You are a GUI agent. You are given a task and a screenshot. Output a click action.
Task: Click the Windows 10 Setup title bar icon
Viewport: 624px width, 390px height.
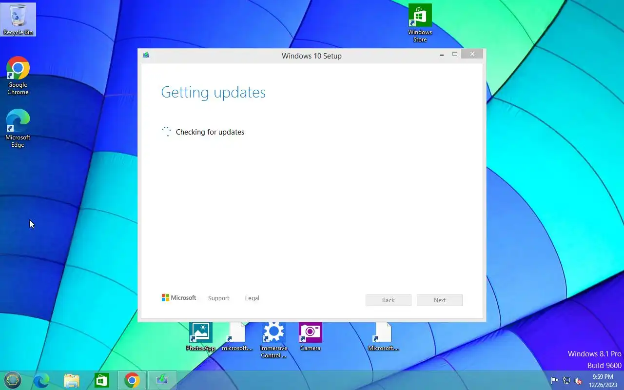146,55
